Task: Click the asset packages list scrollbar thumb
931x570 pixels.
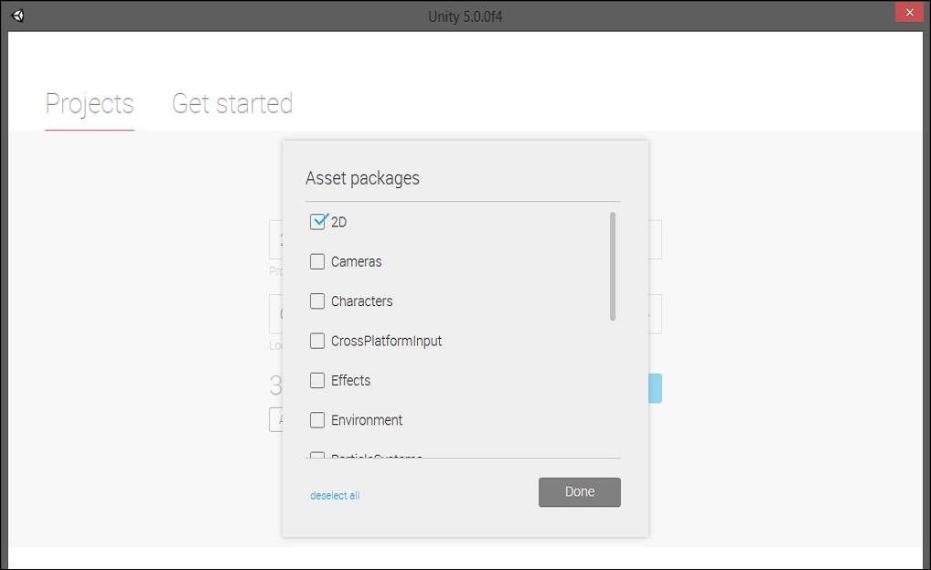Action: pos(612,267)
